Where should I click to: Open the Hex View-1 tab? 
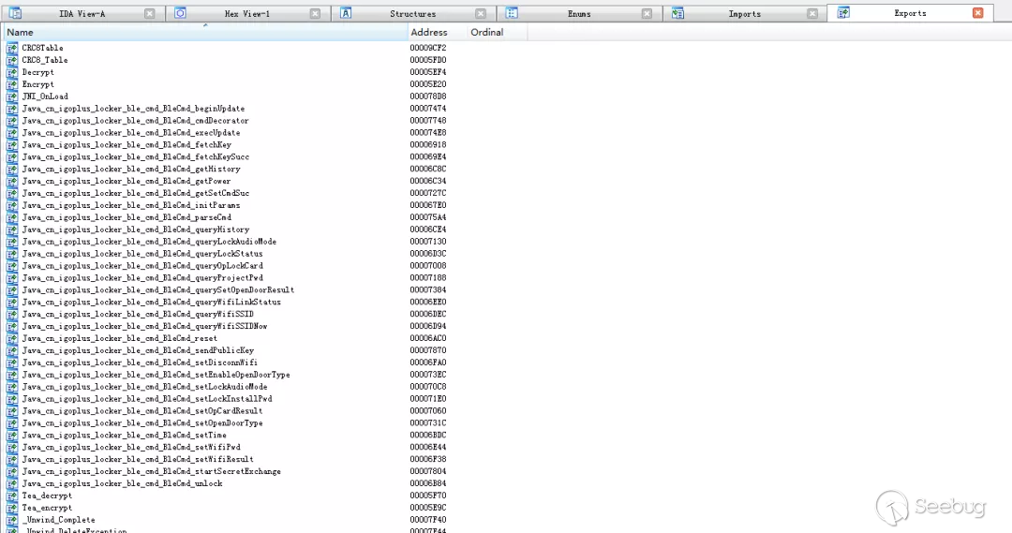[247, 13]
